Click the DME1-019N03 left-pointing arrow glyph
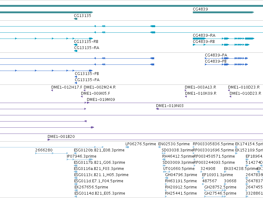The image size is (263, 198). (x=157, y=109)
